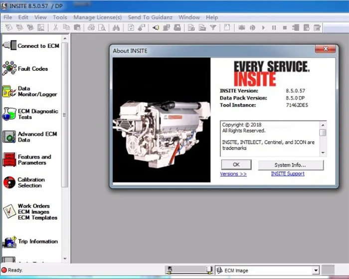
Task: Open the Help menu
Action: [212, 17]
